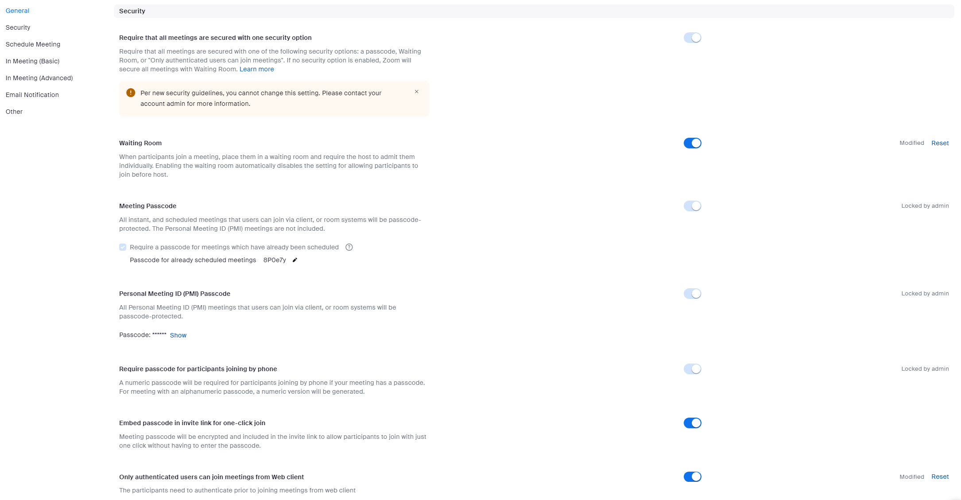Click close X icon on security notice
Image resolution: width=961 pixels, height=500 pixels.
coord(417,92)
